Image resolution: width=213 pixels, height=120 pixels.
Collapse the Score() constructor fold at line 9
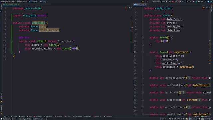click(x=143, y=38)
